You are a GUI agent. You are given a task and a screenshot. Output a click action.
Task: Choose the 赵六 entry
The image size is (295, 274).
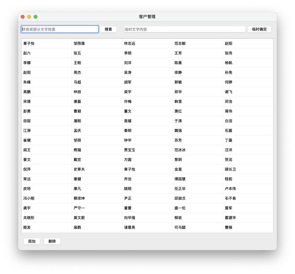(47, 53)
